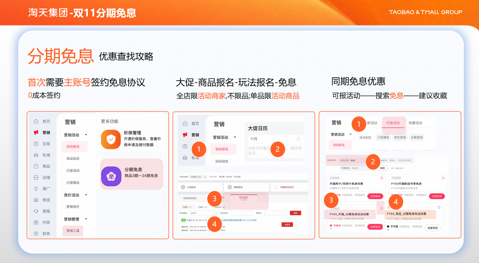
Task: Toggle blue star on FY24_淘宝_分期免息玩法优惠 card
Action: point(439,207)
